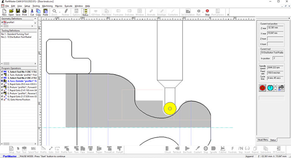Increase simulation speed with the up stepper arrow
Image resolution: width=291 pixels, height=158 pixels.
point(275,86)
